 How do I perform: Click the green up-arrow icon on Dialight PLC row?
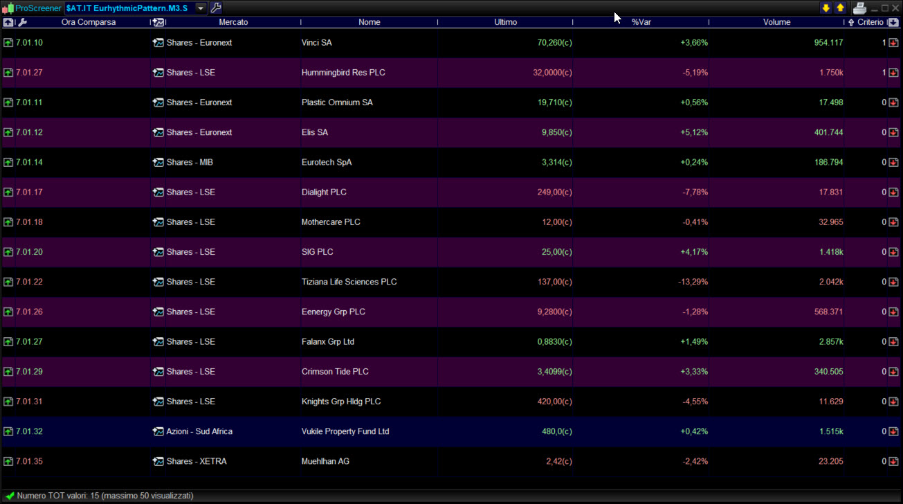pyautogui.click(x=8, y=192)
